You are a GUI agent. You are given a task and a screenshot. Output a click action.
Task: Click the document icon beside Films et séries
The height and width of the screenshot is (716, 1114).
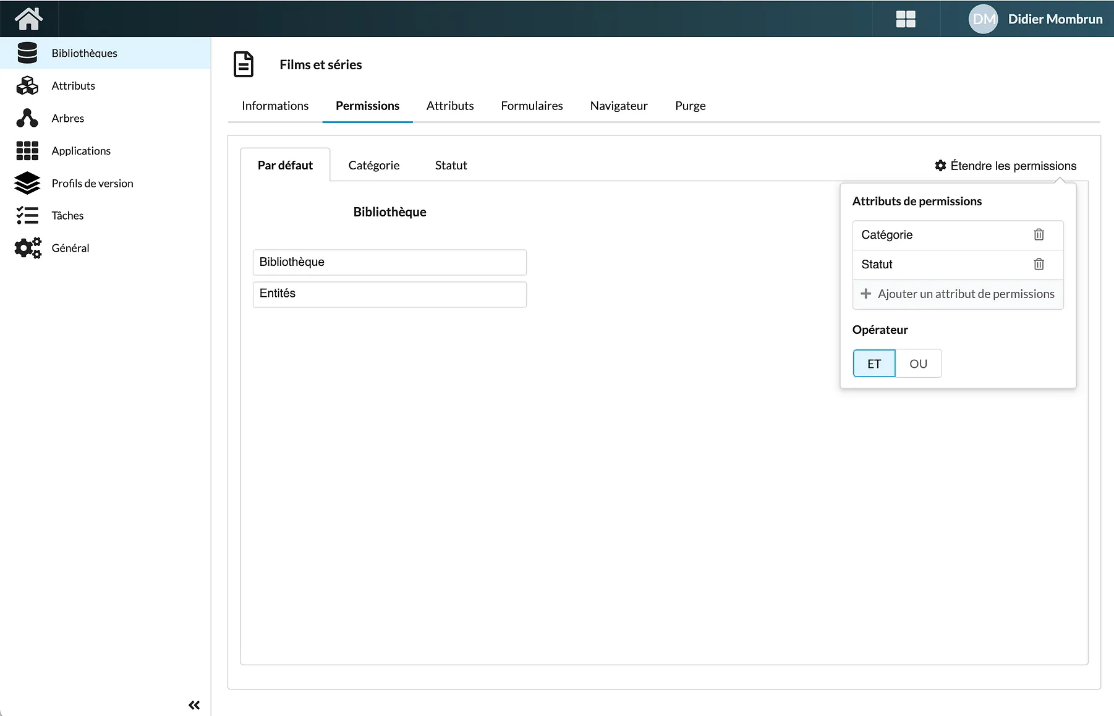point(244,64)
